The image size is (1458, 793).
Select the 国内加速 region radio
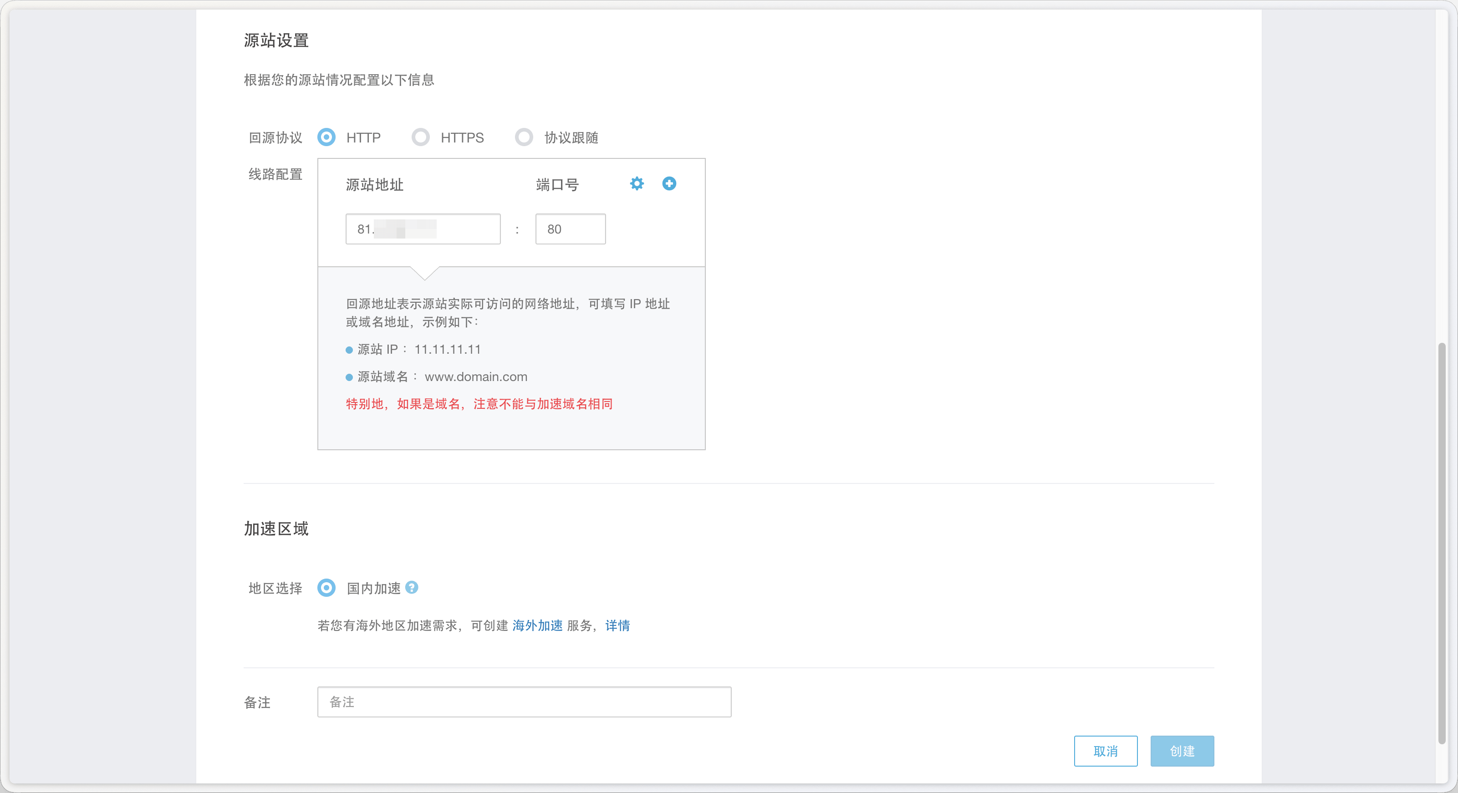click(326, 588)
